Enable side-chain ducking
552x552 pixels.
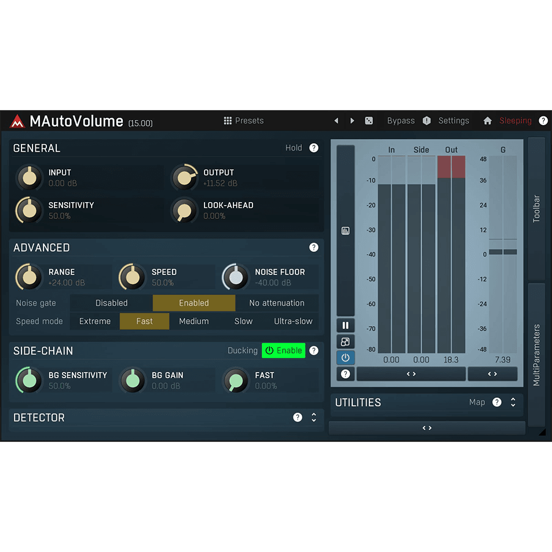[283, 350]
